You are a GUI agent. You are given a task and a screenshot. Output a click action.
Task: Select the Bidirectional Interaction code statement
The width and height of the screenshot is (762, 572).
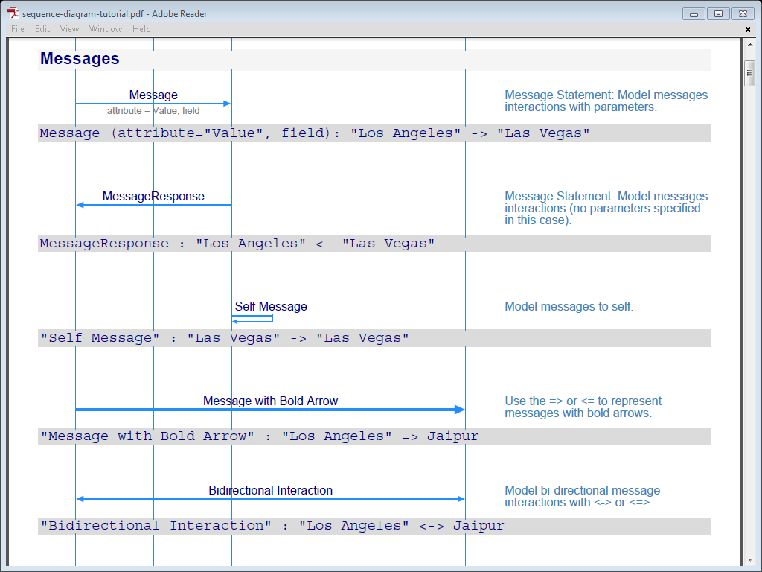pos(272,526)
